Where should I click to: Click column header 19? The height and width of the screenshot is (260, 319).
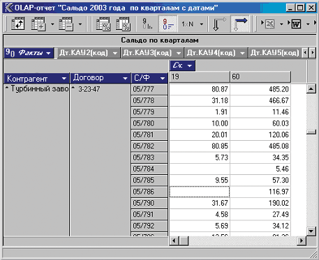(200, 77)
